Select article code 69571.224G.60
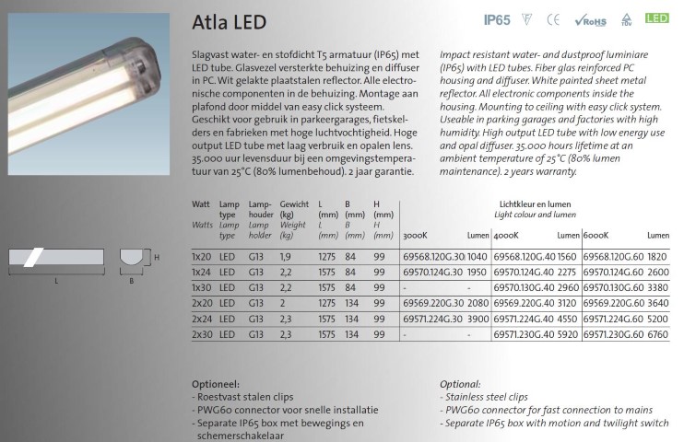This screenshot has height=442, width=684. [x=613, y=320]
